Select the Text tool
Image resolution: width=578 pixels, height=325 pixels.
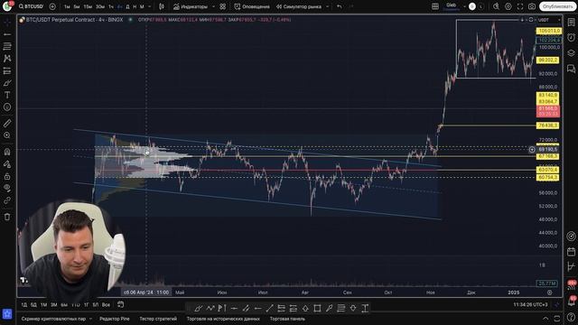[7, 95]
